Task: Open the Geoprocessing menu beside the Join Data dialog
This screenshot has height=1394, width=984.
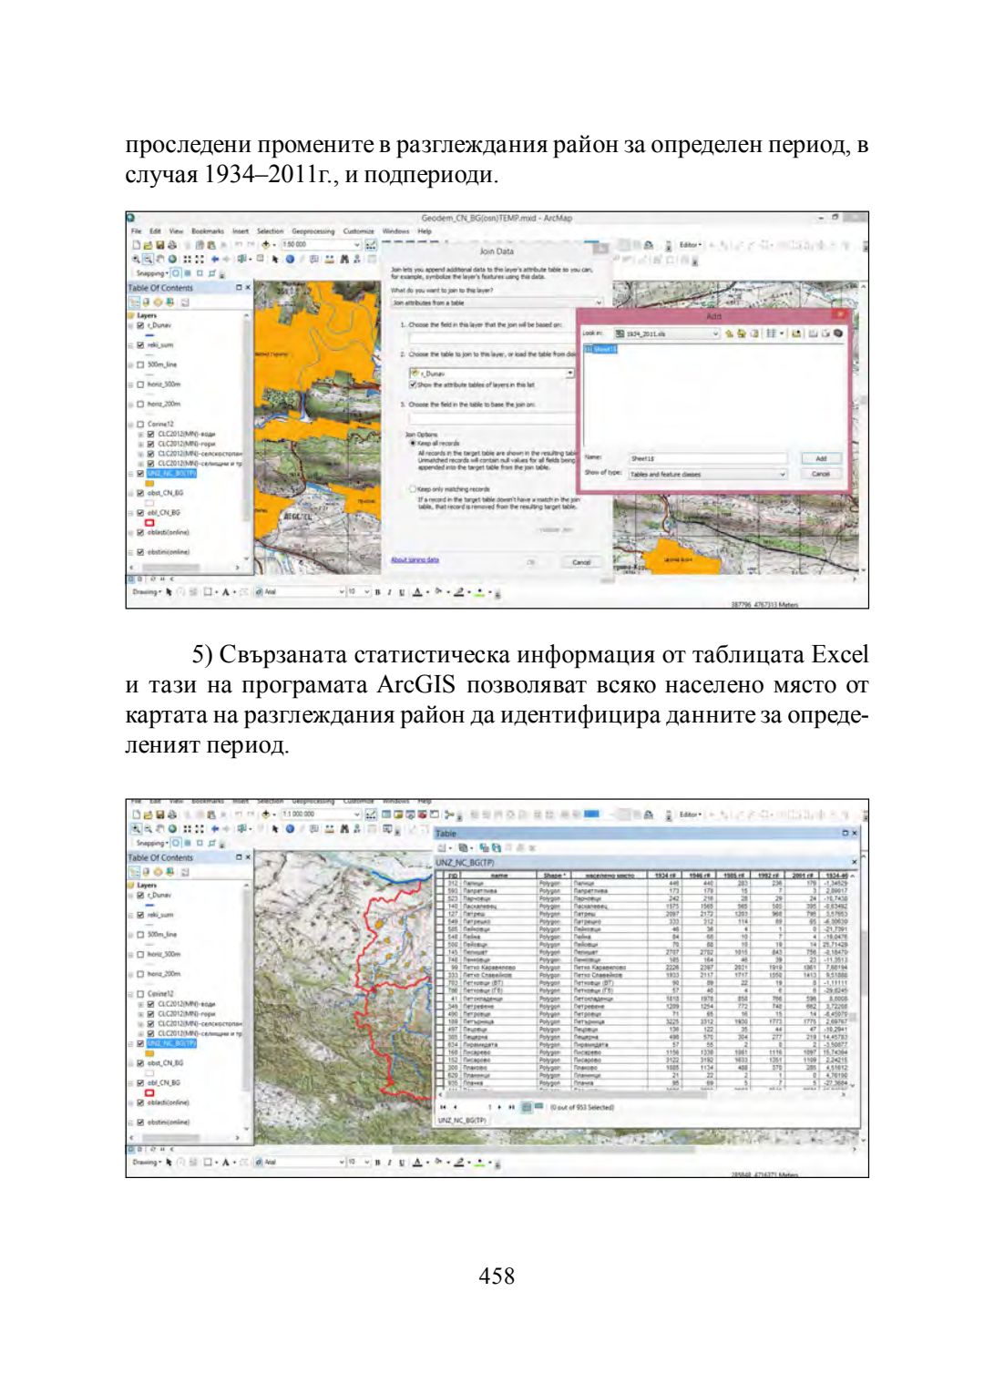Action: tap(313, 231)
